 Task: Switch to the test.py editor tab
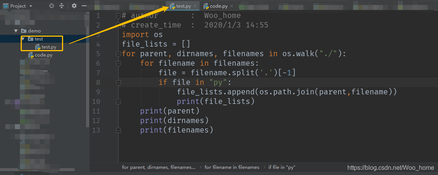pyautogui.click(x=184, y=6)
